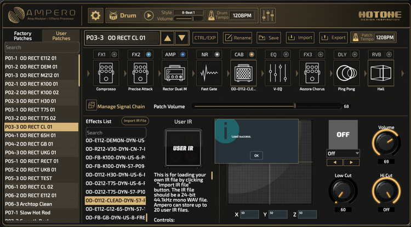Click the Manage Signal Chain icon
This screenshot has height=227, width=411.
(91, 105)
